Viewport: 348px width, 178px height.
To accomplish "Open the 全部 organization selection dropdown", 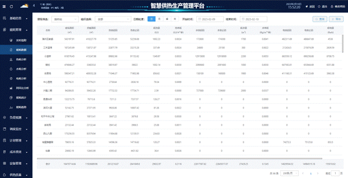I will click(113, 20).
